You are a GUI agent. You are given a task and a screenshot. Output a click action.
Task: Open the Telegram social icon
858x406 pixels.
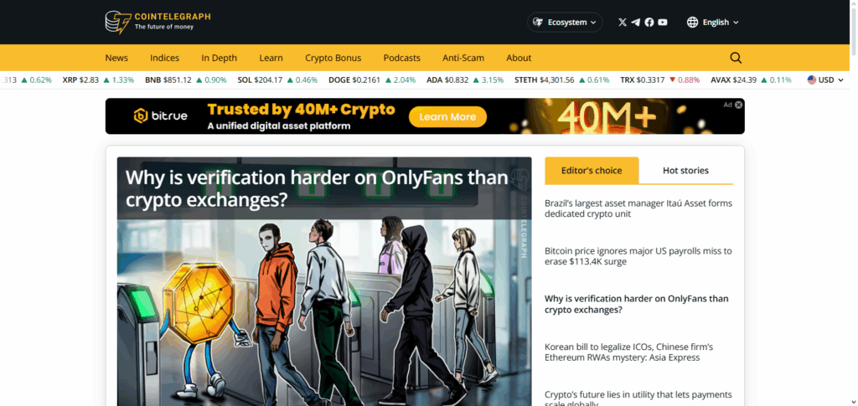point(635,23)
